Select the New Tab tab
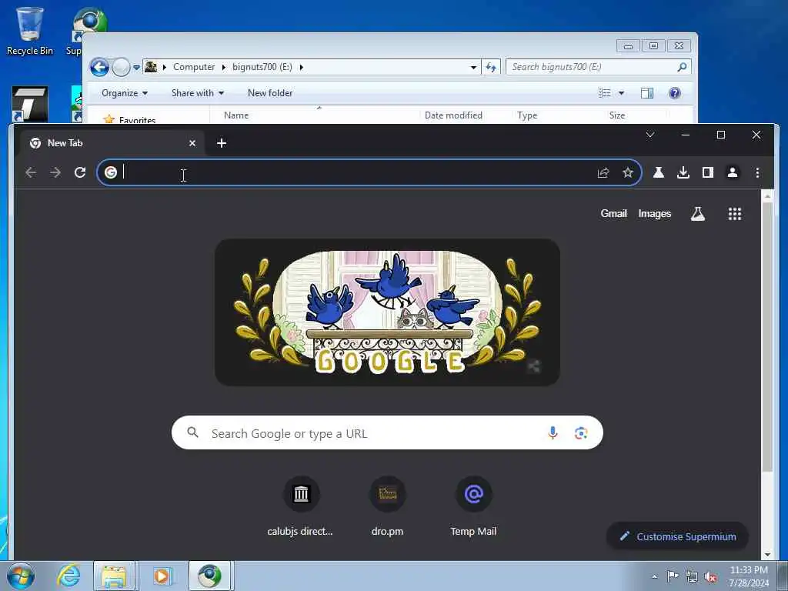788x591 pixels. [111, 143]
